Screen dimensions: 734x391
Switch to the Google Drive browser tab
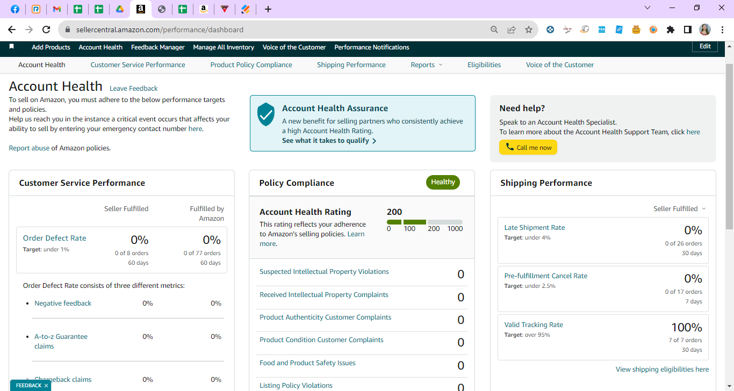click(x=120, y=9)
